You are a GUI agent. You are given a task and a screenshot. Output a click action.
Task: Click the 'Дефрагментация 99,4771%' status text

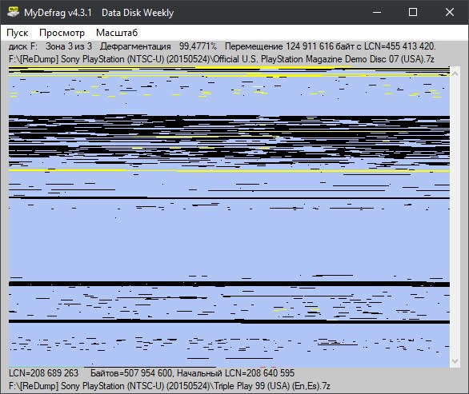tap(158, 46)
